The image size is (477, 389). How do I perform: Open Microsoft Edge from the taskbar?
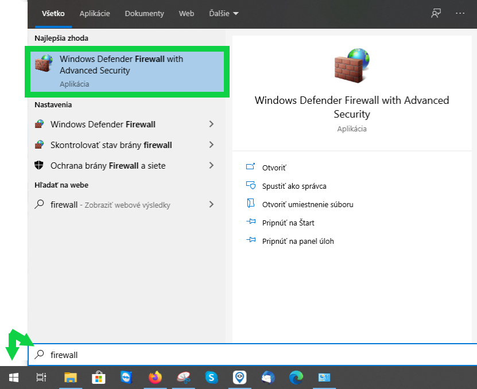point(296,378)
